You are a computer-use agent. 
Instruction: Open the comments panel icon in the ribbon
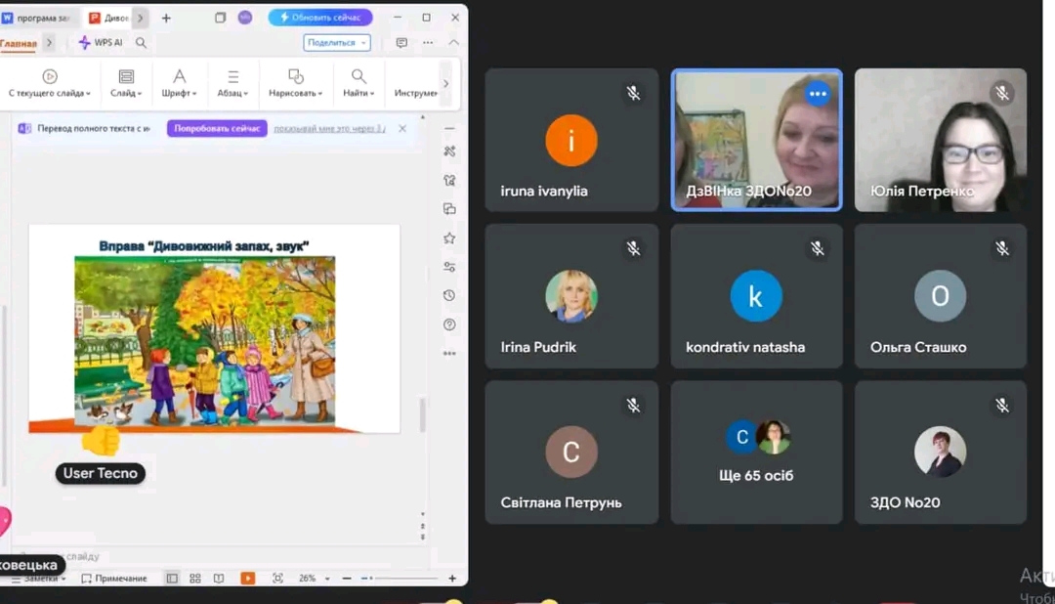point(401,43)
